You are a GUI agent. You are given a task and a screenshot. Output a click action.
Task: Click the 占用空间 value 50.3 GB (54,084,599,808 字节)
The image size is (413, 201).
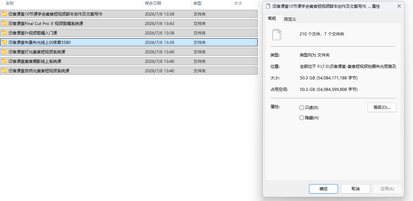(x=329, y=90)
